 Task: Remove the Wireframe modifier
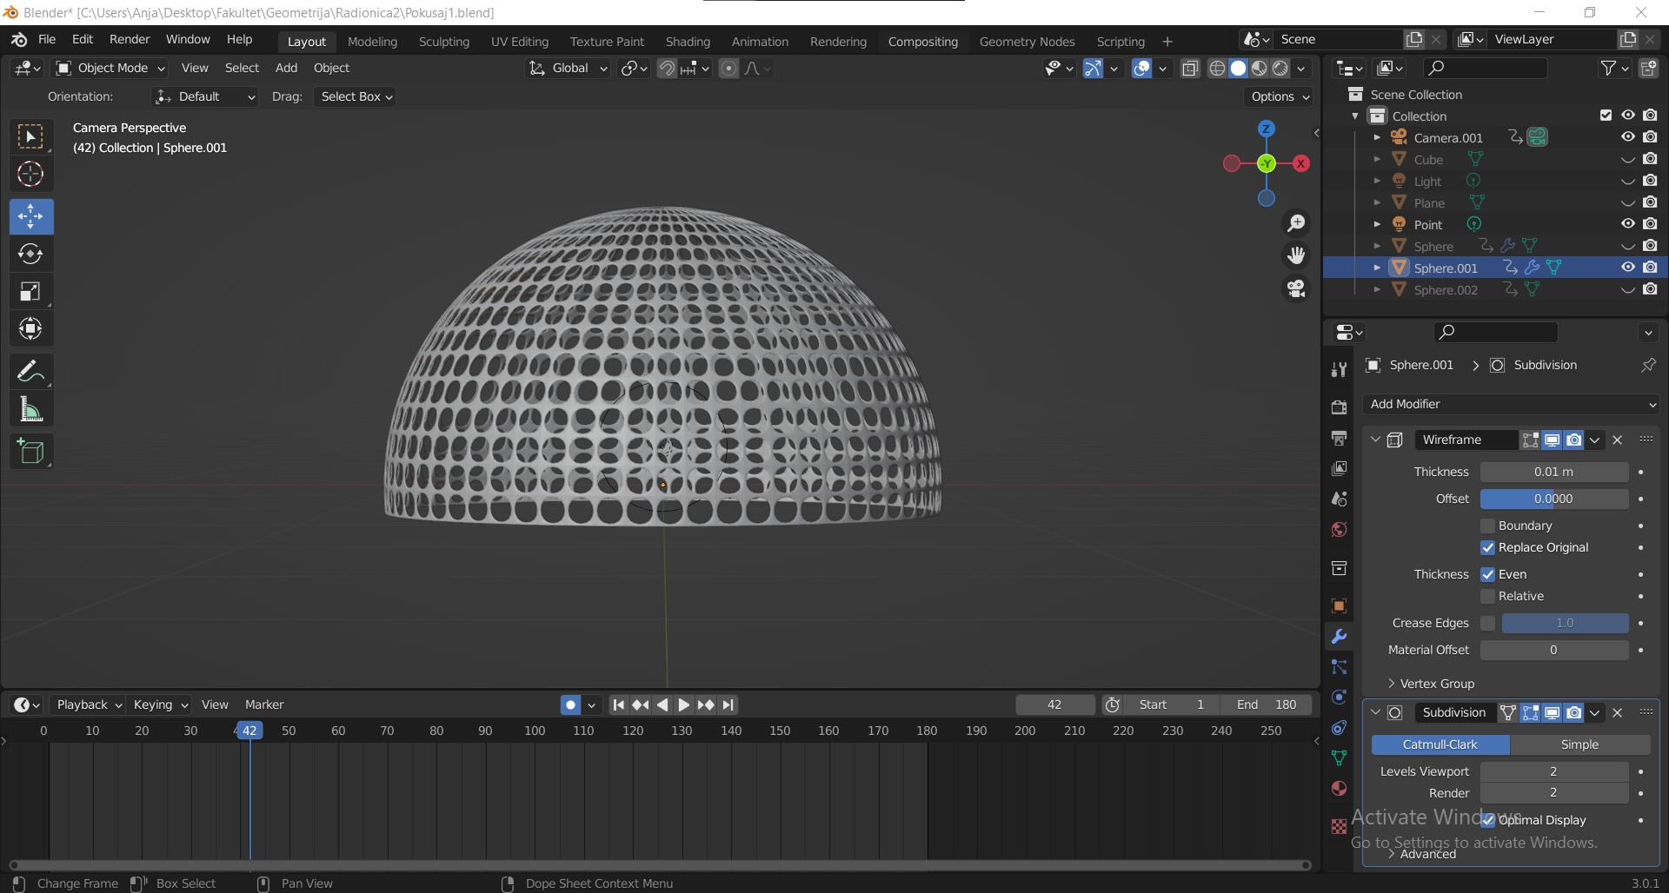click(x=1617, y=440)
